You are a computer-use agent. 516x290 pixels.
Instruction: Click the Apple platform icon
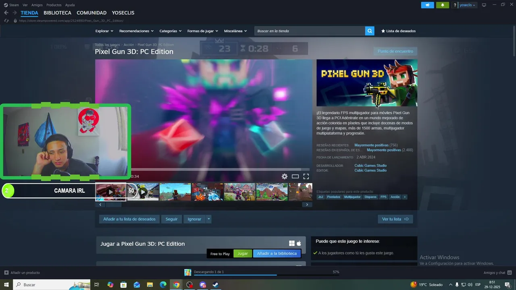299,243
